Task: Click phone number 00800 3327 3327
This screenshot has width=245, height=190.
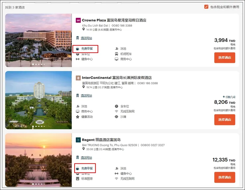Action: (153, 145)
